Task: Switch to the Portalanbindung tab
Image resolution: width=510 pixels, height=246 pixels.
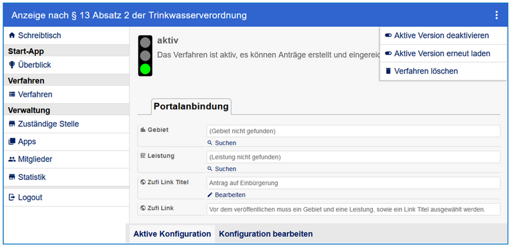Action: (x=191, y=106)
